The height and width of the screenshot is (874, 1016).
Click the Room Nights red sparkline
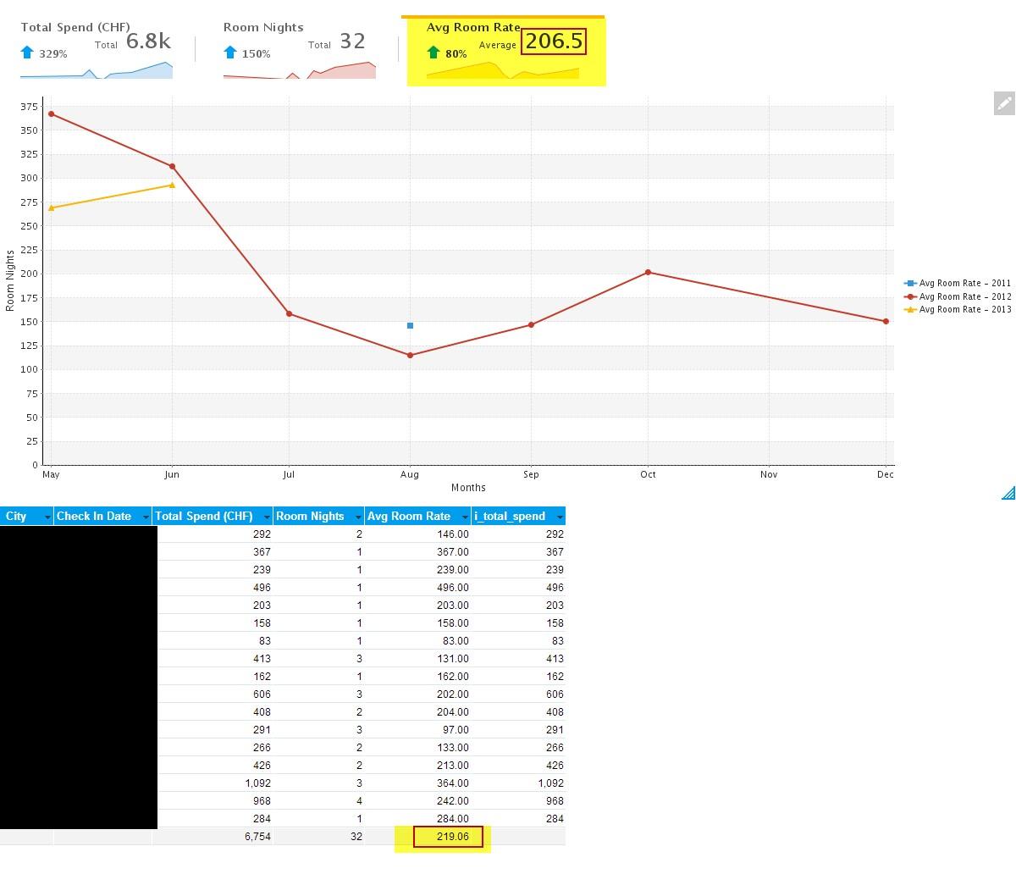[300, 70]
